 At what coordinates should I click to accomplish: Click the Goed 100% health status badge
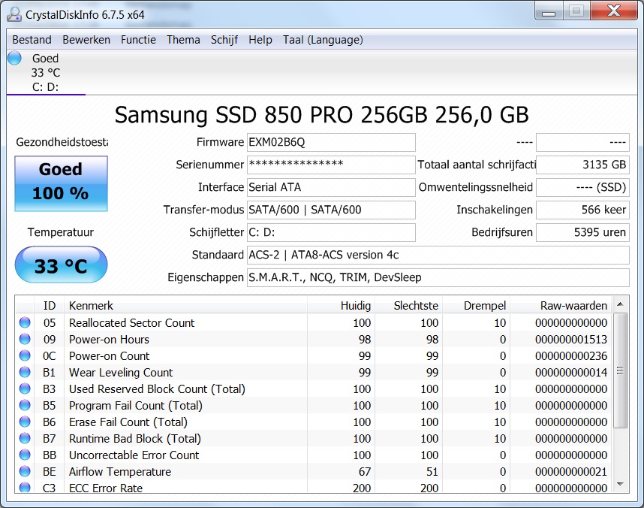click(x=61, y=183)
